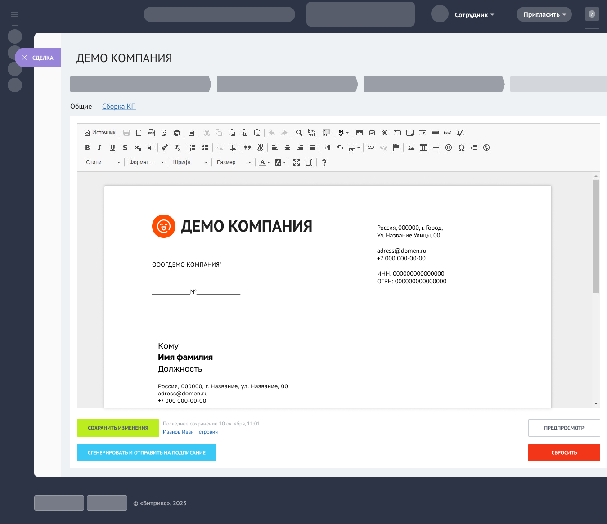The width and height of the screenshot is (607, 524).
Task: Insert a hyperlink using the chain icon
Action: 371,148
